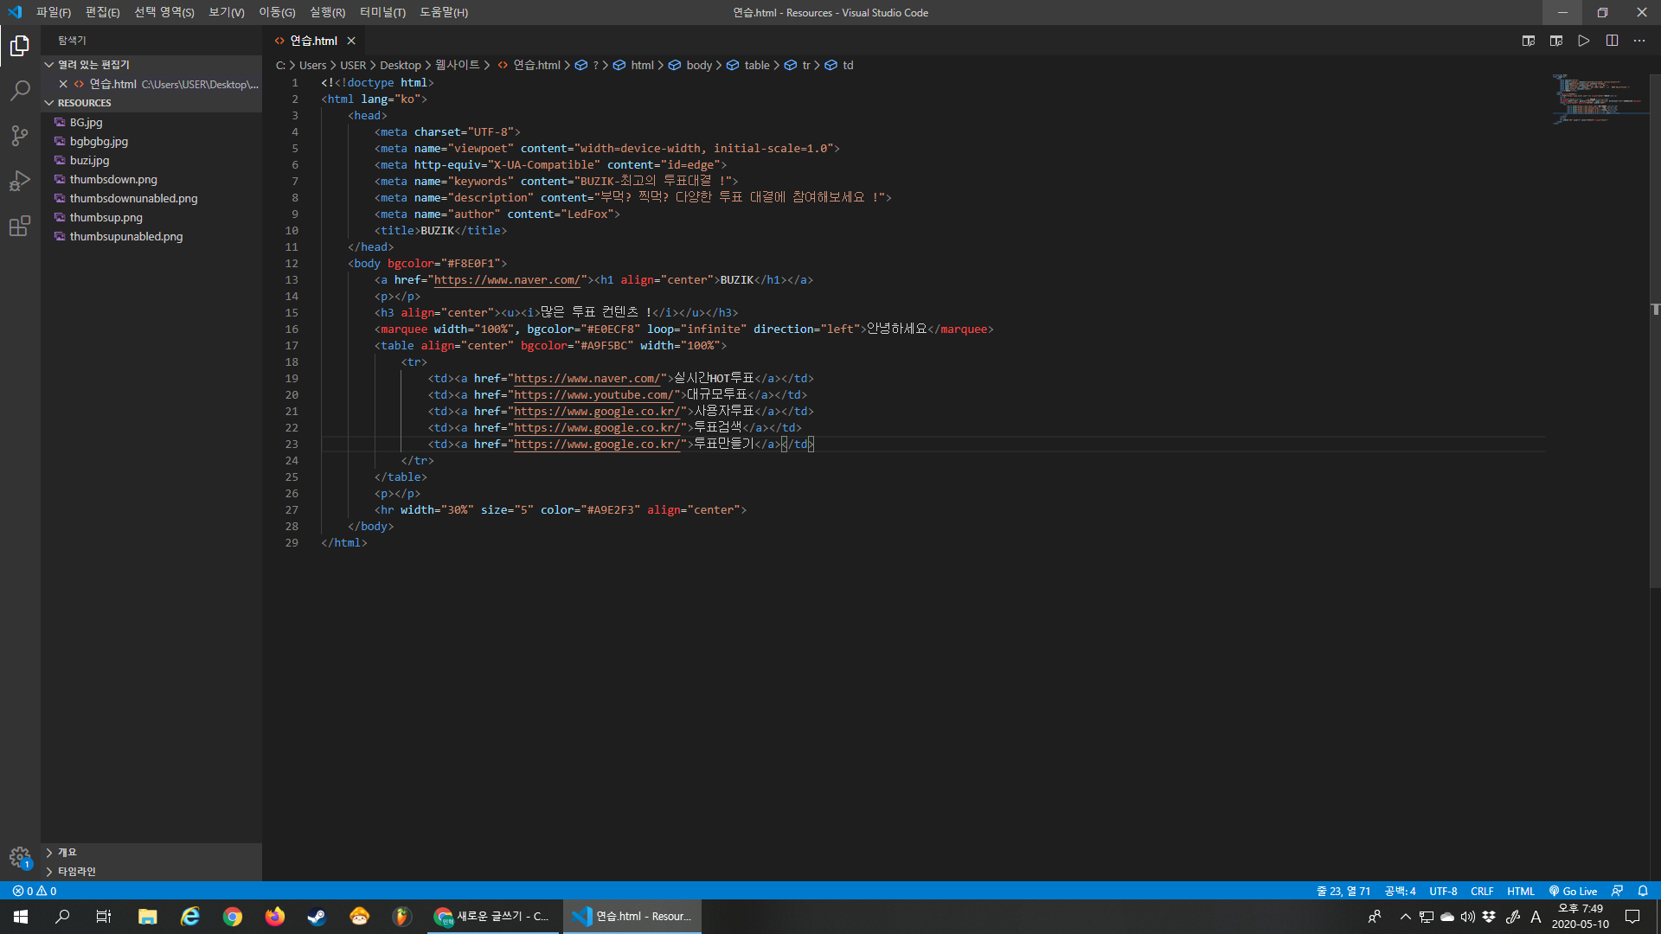Viewport: 1661px width, 934px height.
Task: Click the Run triangle icon in editor toolbar
Action: tap(1583, 41)
